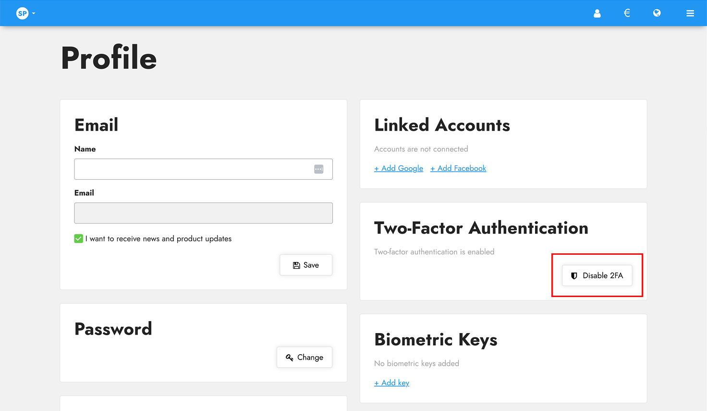
Task: Click the user profile icon in the navbar
Action: coord(597,13)
